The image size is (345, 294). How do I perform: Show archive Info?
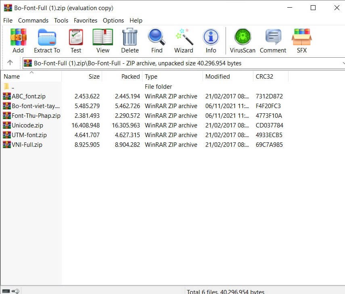pyautogui.click(x=211, y=41)
